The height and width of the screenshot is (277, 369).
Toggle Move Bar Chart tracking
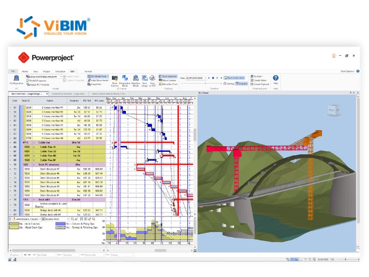[168, 84]
